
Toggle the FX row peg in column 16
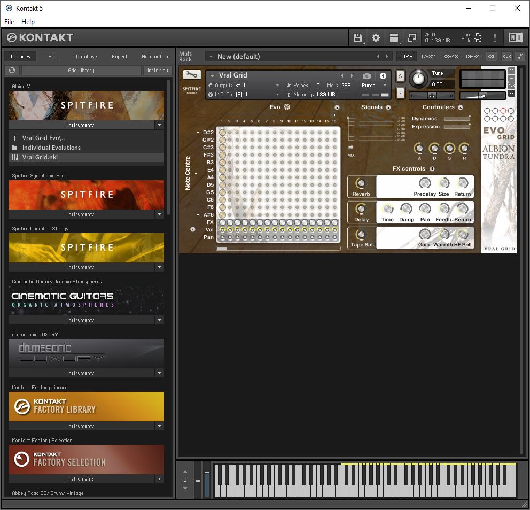pyautogui.click(x=334, y=222)
